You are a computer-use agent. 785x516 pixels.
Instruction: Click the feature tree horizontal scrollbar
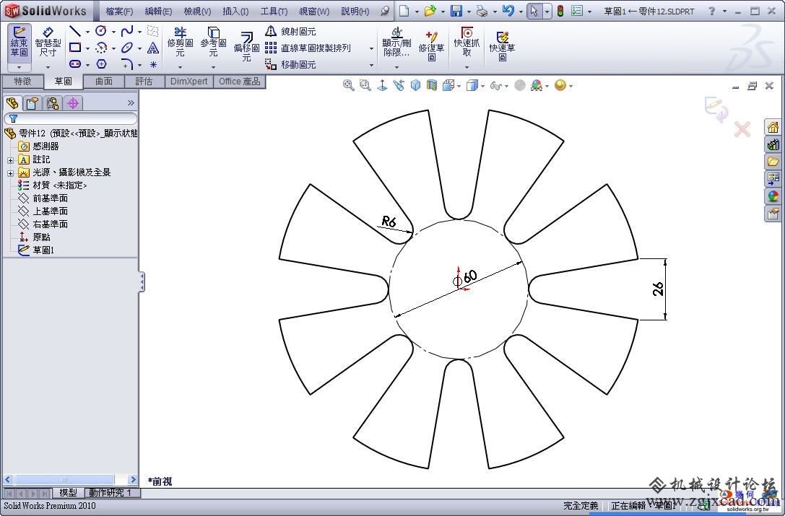coord(70,479)
